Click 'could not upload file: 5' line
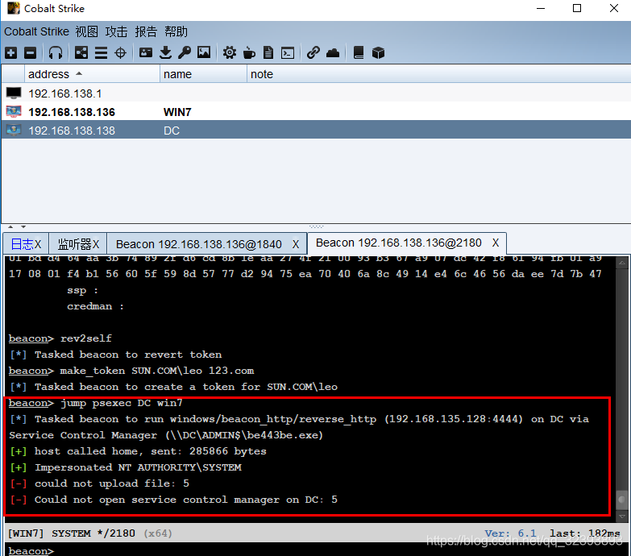Screen dimensions: 631x556 99,483
